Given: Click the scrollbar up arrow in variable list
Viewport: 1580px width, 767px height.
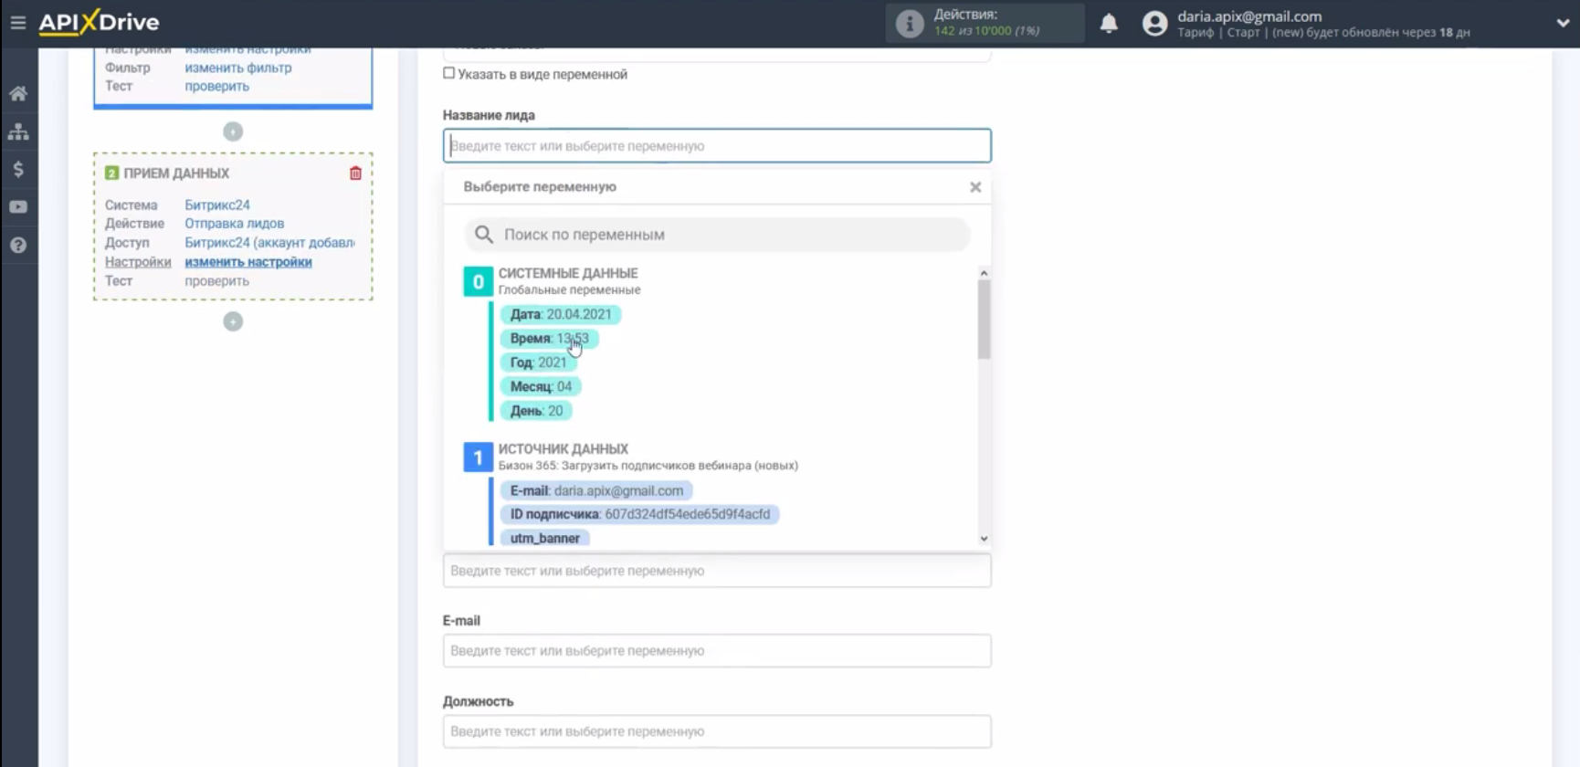Looking at the screenshot, I should point(984,273).
